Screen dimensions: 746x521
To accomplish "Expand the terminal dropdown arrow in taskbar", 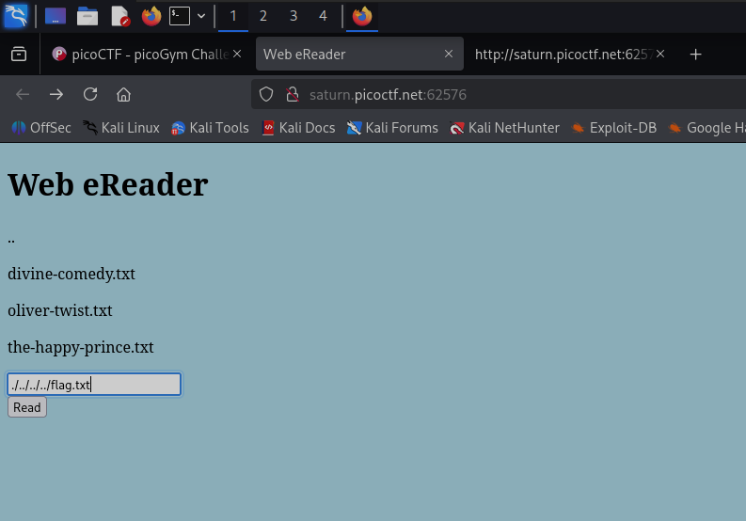I will point(200,16).
